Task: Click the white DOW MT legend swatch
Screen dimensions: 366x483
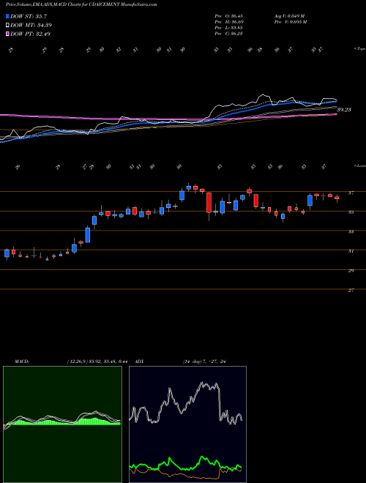Action: point(7,25)
